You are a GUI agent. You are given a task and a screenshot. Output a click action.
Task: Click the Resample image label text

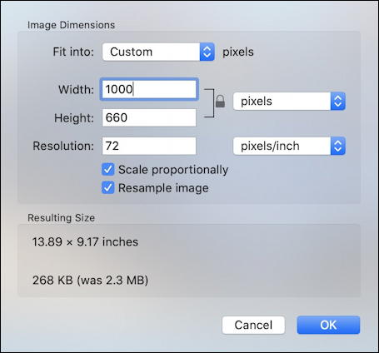coord(163,188)
